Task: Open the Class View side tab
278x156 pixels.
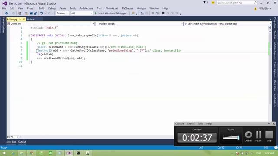Action: point(275,85)
